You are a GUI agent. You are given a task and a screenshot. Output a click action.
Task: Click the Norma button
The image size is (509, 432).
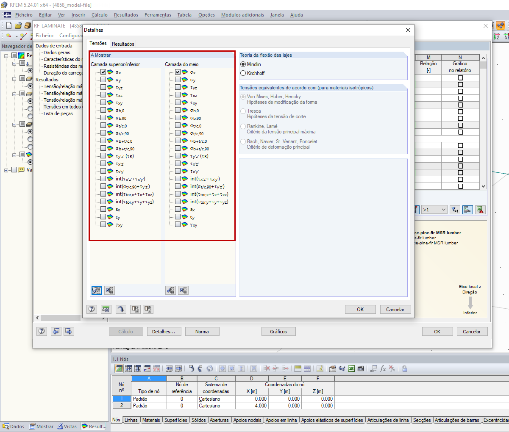pos(202,332)
